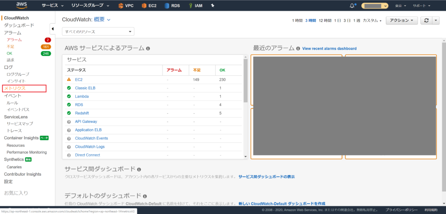
Task: Select the 12 時間 time range
Action: (325, 20)
